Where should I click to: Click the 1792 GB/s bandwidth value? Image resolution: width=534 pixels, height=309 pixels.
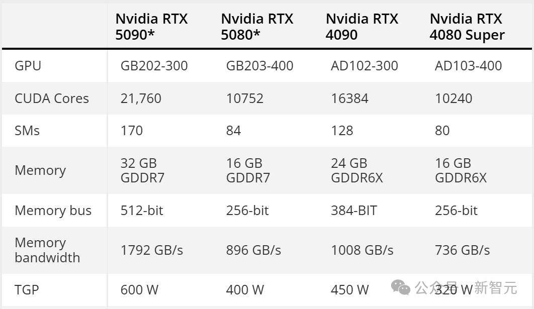[152, 250]
